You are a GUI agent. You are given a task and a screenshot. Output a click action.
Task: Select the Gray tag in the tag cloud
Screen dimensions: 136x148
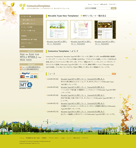coord(37,54)
